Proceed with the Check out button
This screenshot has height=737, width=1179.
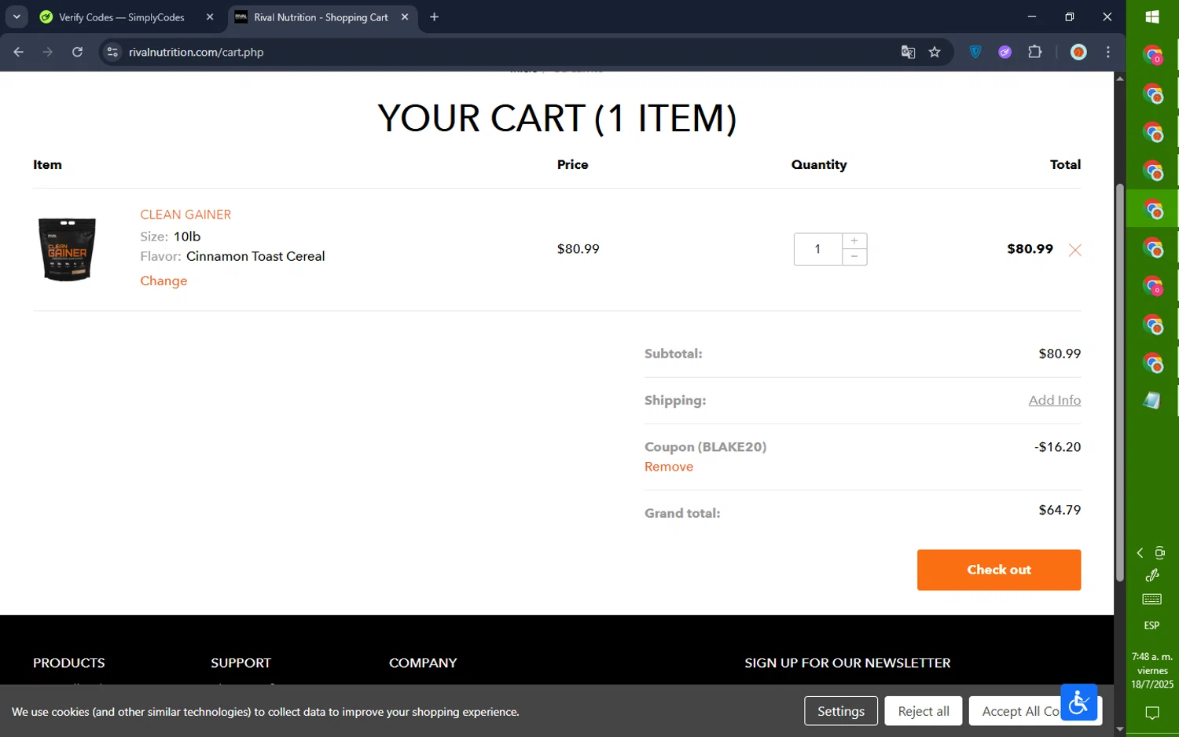pyautogui.click(x=999, y=570)
